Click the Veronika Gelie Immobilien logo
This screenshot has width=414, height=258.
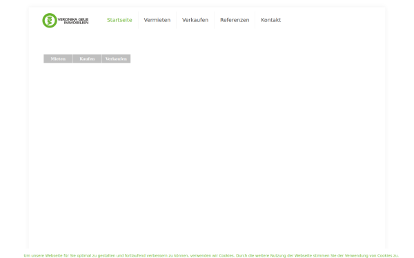[x=66, y=20]
